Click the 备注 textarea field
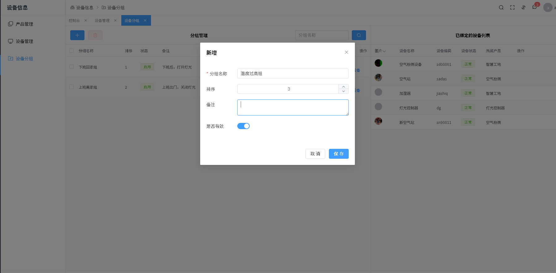This screenshot has width=556, height=273. point(293,107)
